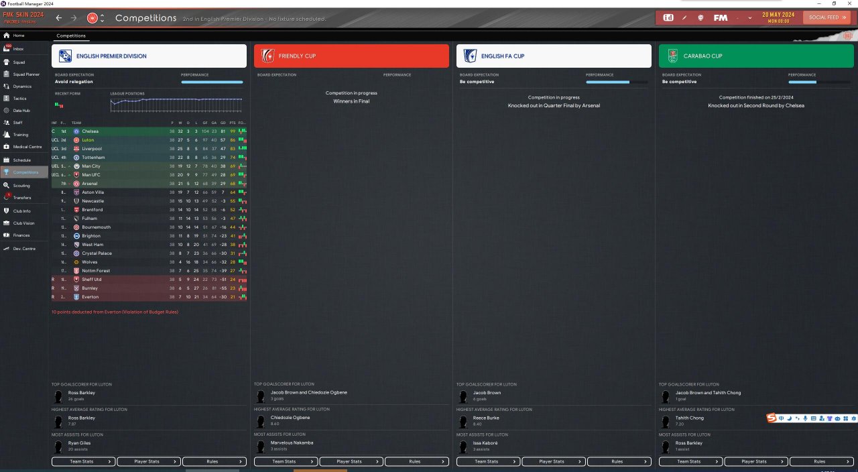Click Premier Division performance bar

pyautogui.click(x=212, y=82)
